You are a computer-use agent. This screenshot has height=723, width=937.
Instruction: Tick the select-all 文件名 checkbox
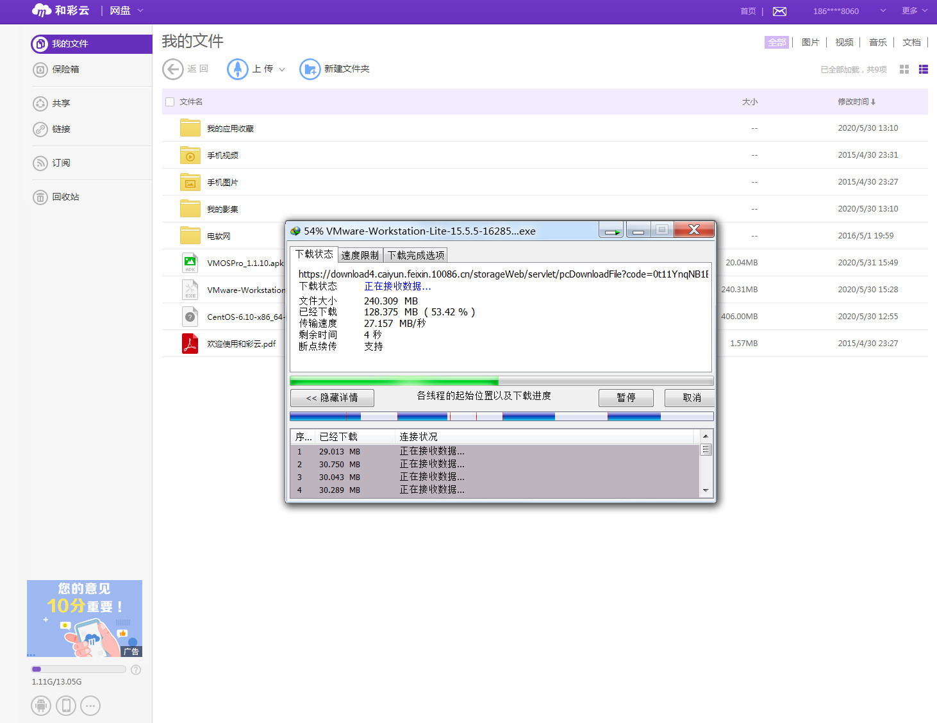tap(170, 102)
